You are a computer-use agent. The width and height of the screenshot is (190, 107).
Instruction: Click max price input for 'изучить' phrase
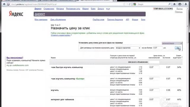154,90
